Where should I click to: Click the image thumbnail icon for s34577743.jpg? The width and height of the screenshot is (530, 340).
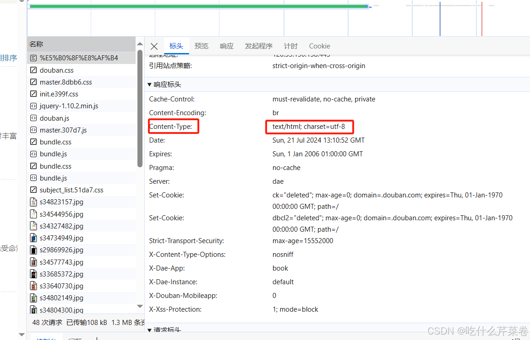point(33,262)
